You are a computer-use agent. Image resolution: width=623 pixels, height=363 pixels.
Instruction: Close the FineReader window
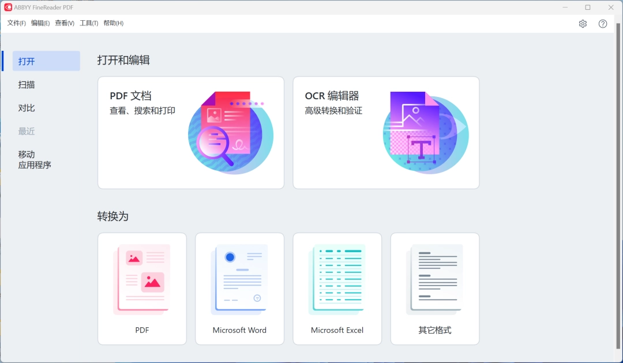(611, 7)
